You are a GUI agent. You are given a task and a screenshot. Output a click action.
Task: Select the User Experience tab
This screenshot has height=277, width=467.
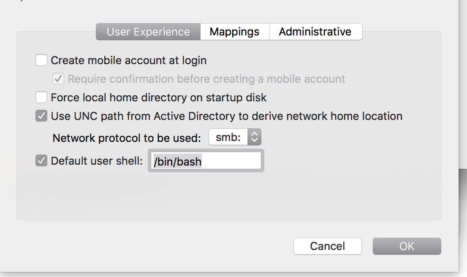pos(148,31)
